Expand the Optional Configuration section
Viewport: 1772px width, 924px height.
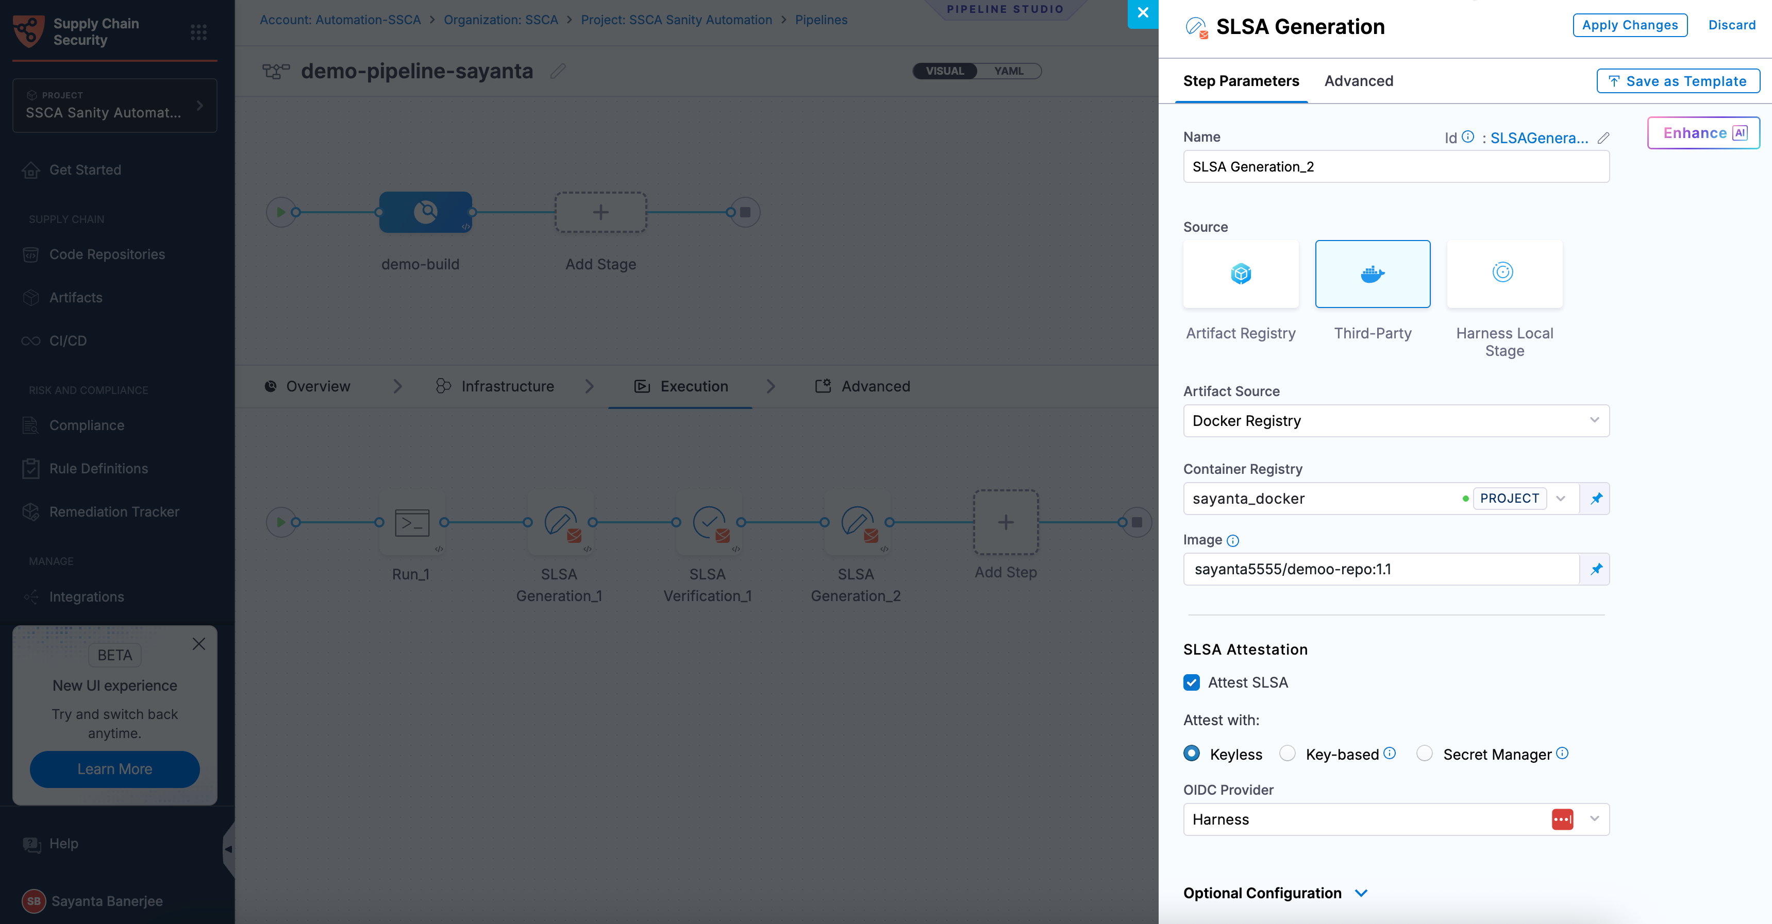click(x=1275, y=893)
